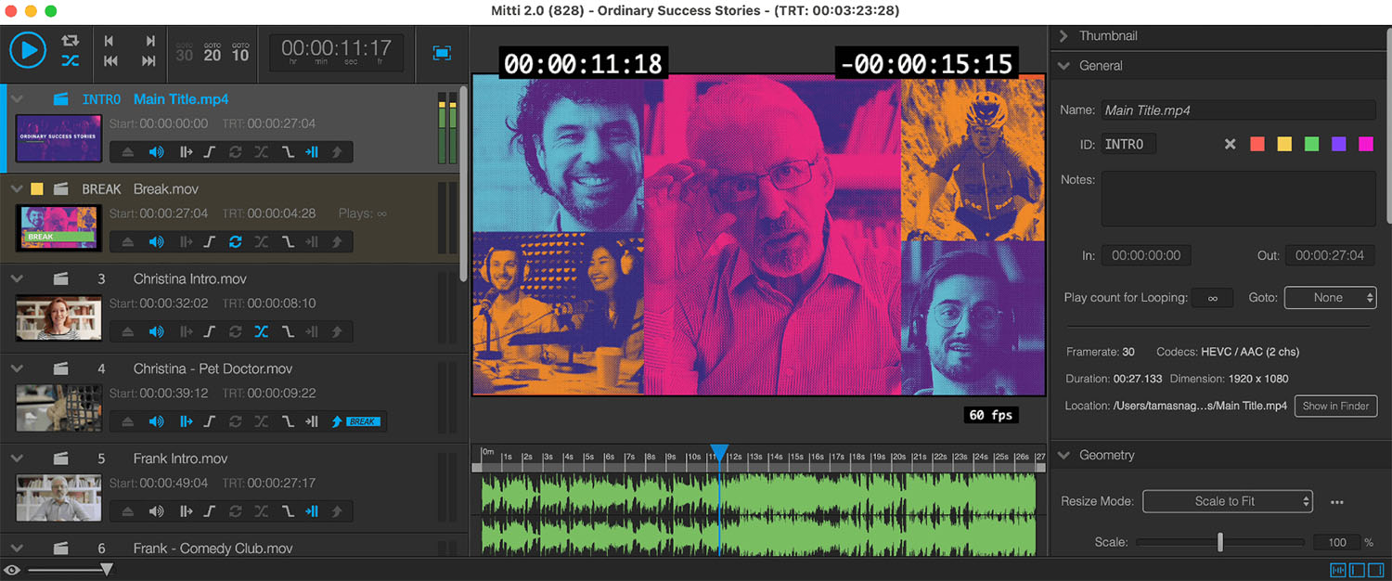Open the Goto dropdown set to None
Viewport: 1392px width, 581px height.
tap(1330, 298)
